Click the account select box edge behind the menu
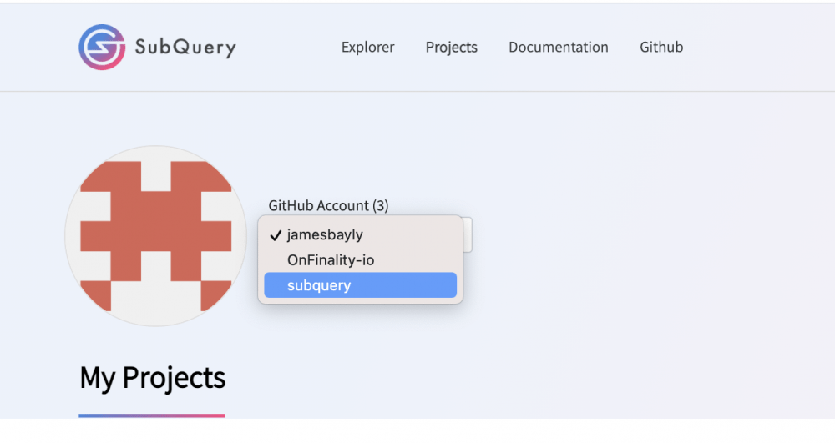 (x=467, y=234)
